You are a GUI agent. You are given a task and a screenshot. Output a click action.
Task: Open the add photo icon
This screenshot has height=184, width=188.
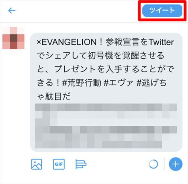click(x=36, y=164)
